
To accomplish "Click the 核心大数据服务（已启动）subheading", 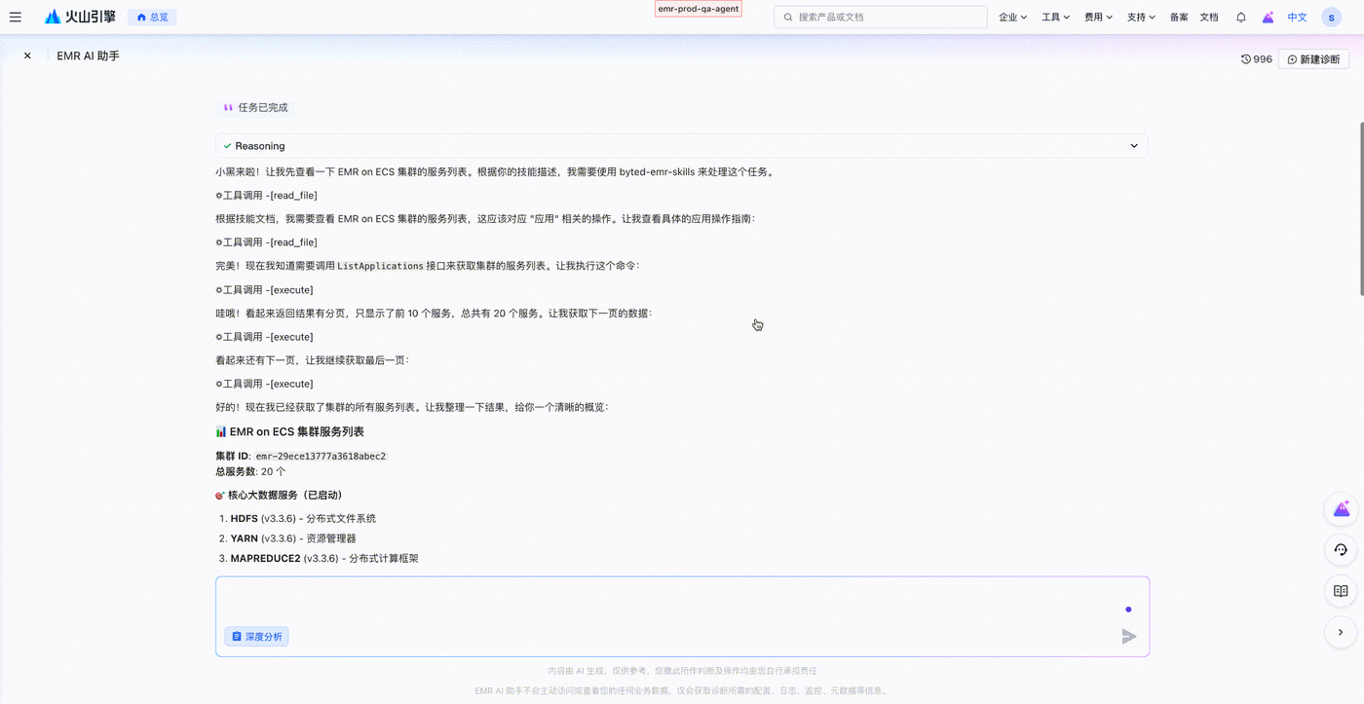I will pos(279,495).
